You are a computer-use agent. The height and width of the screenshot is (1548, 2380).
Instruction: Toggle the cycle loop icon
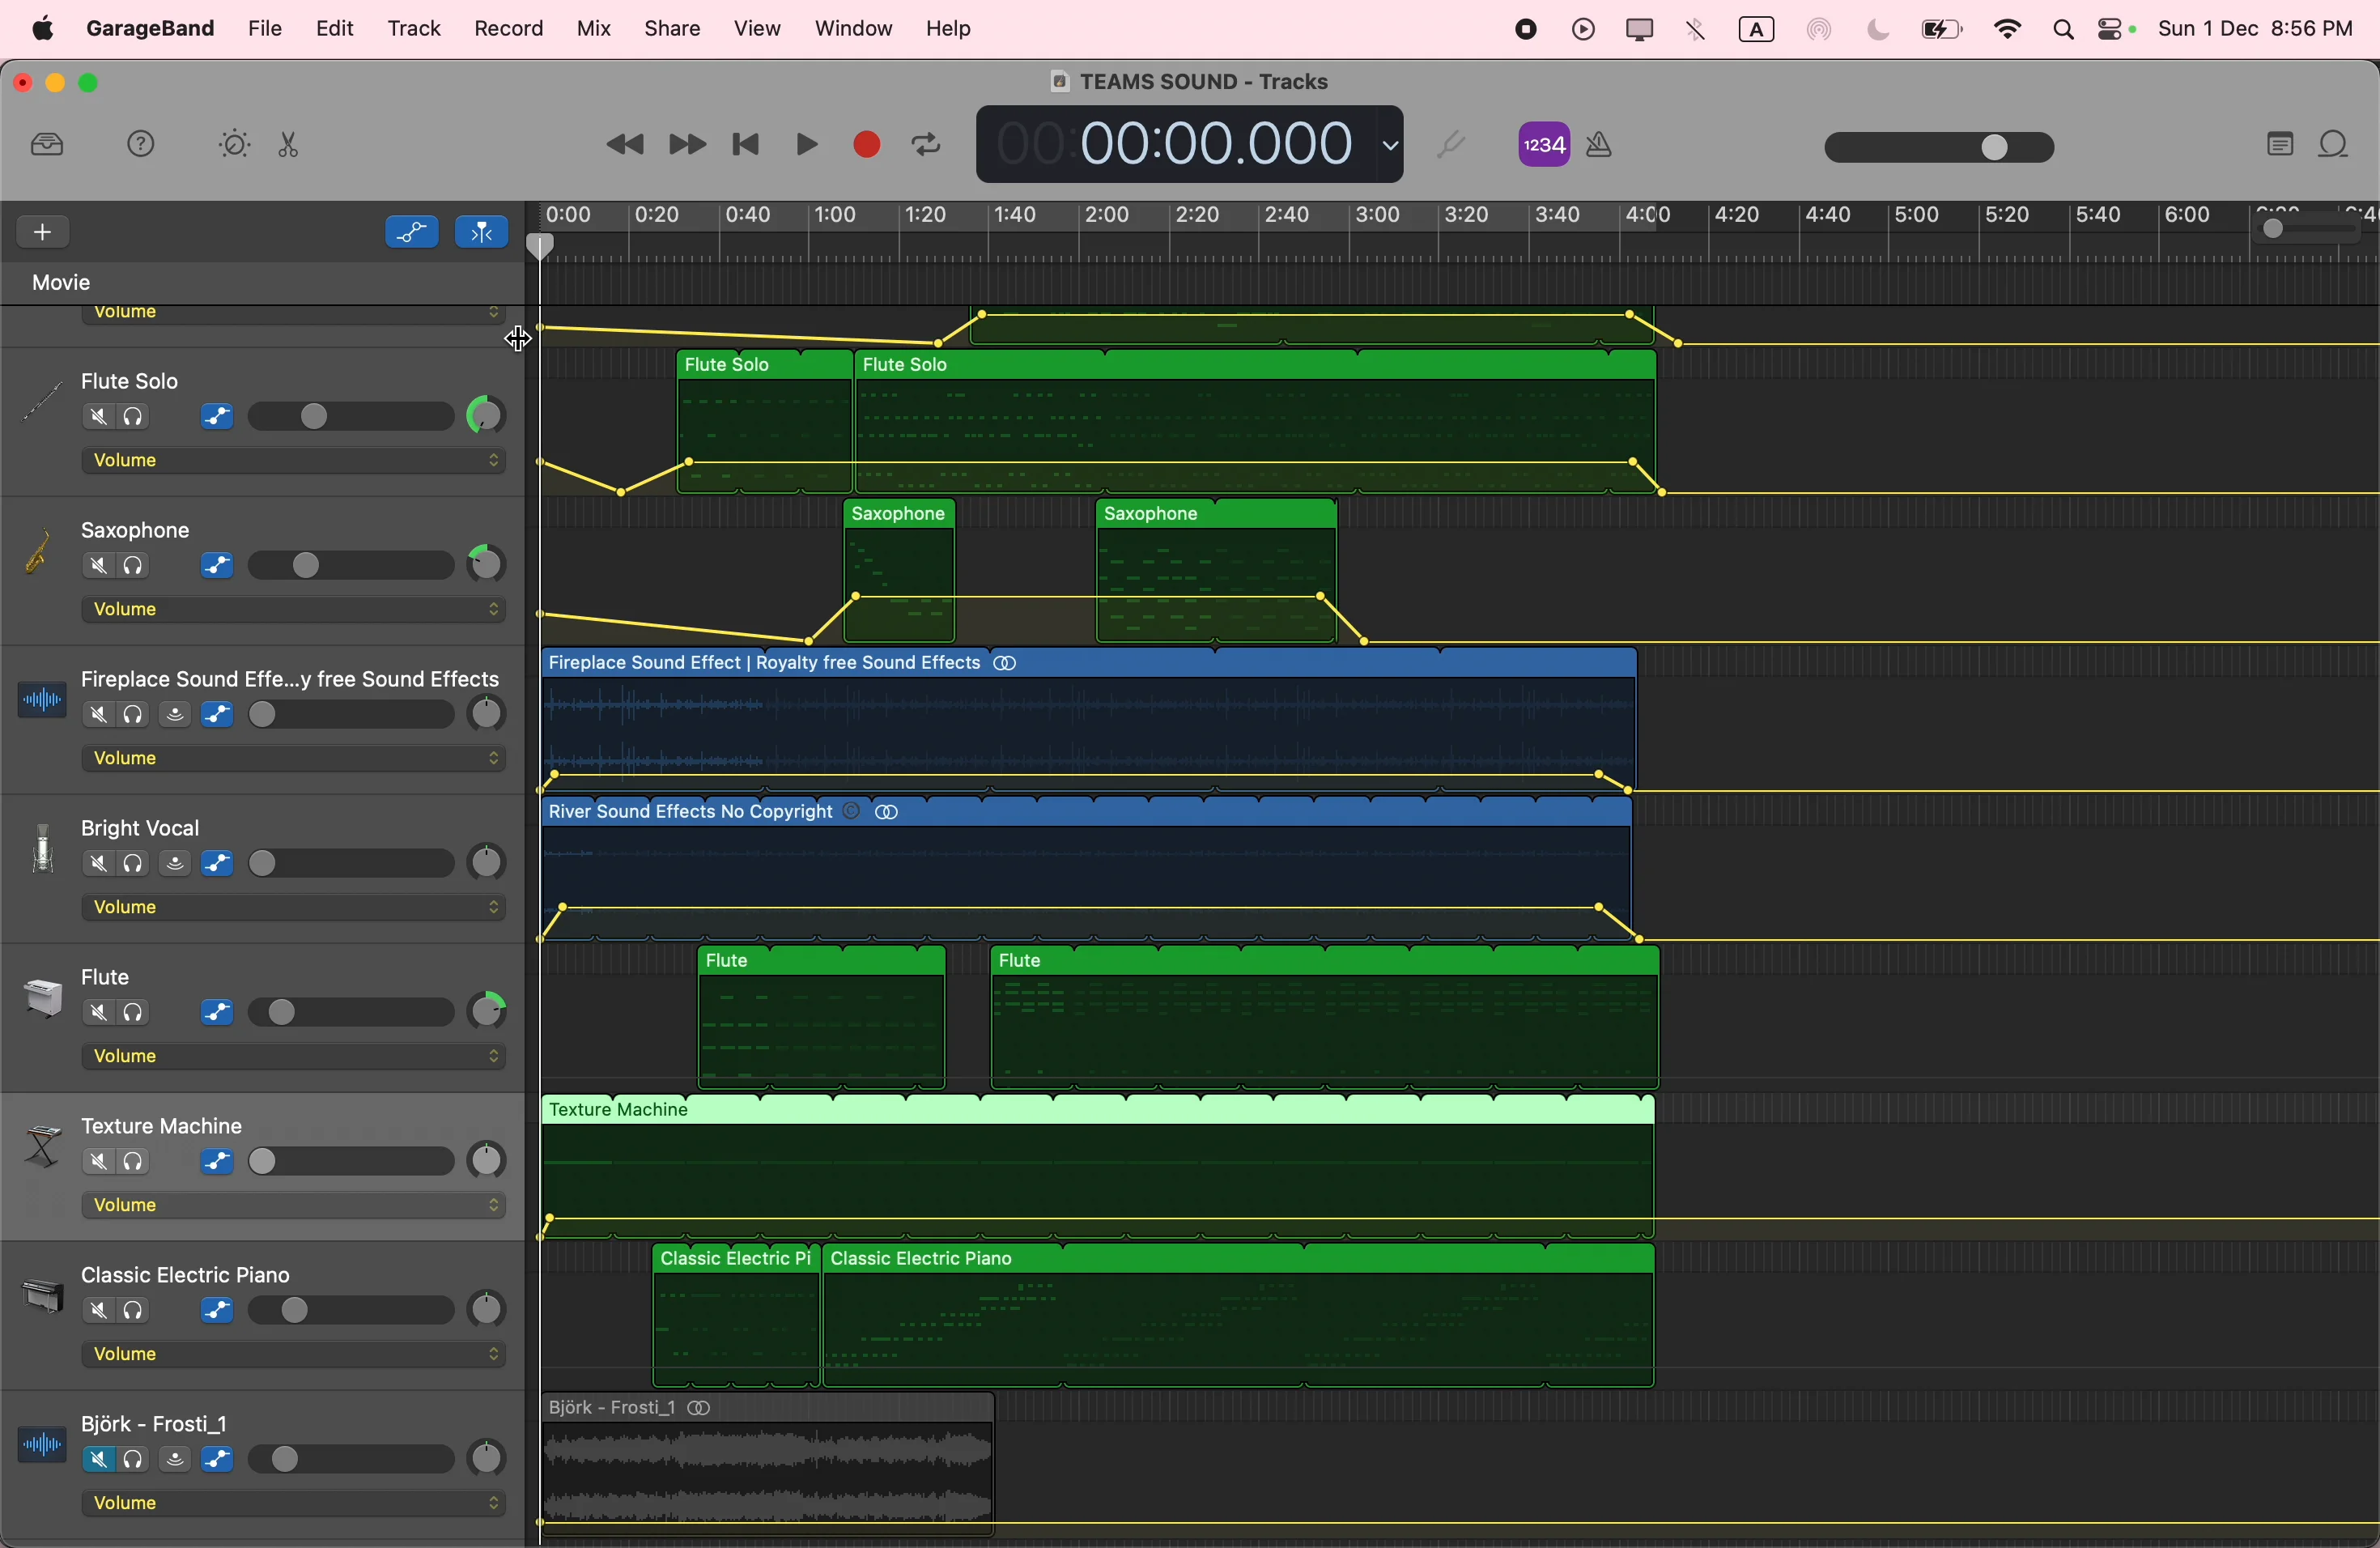point(927,146)
